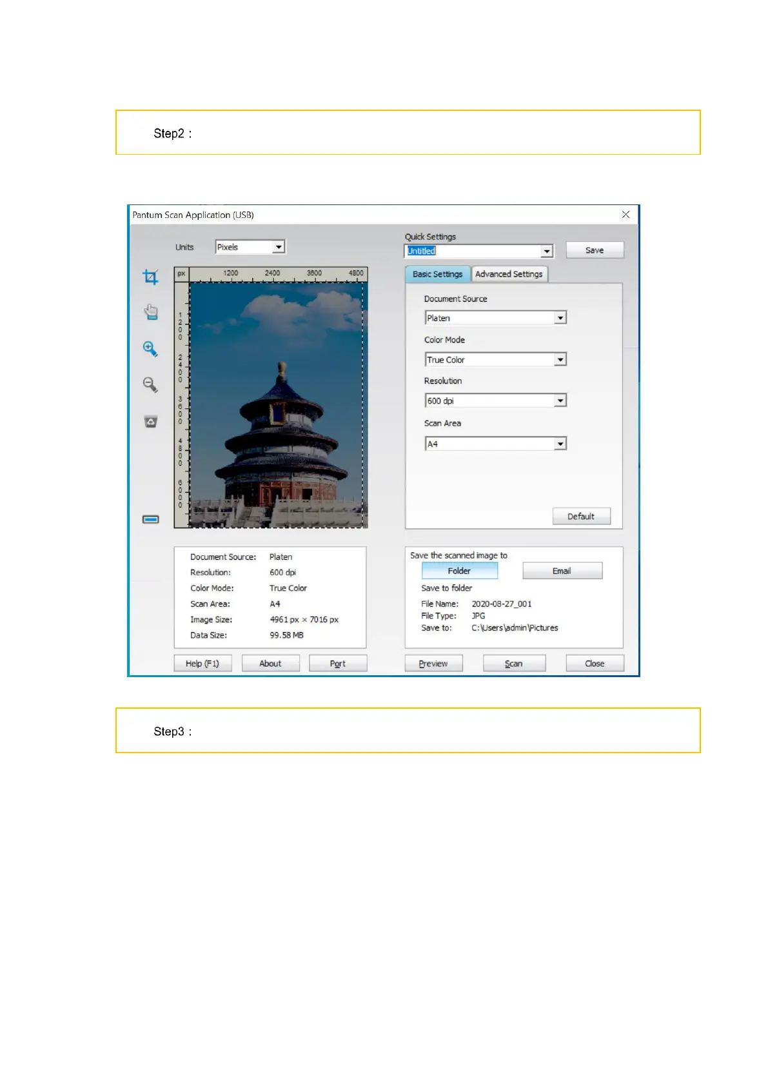The height and width of the screenshot is (1086, 768).
Task: Click the vertical pixel ruler beside preview
Action: point(181,404)
